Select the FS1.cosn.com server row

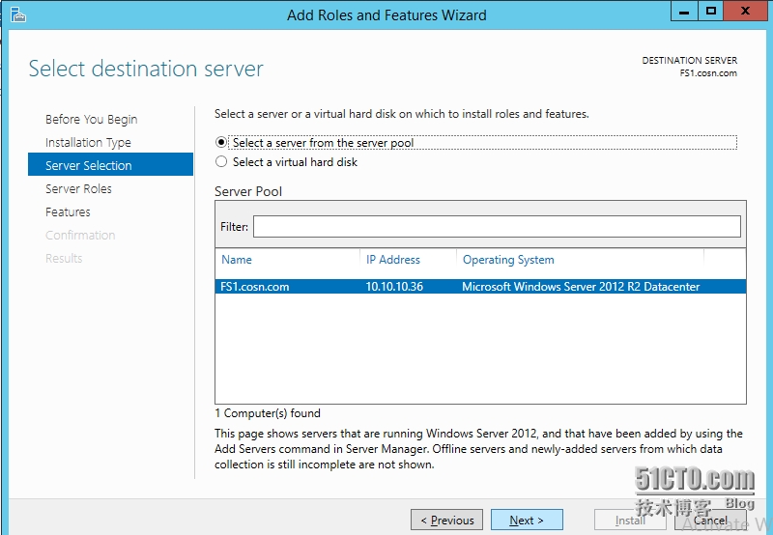click(480, 286)
